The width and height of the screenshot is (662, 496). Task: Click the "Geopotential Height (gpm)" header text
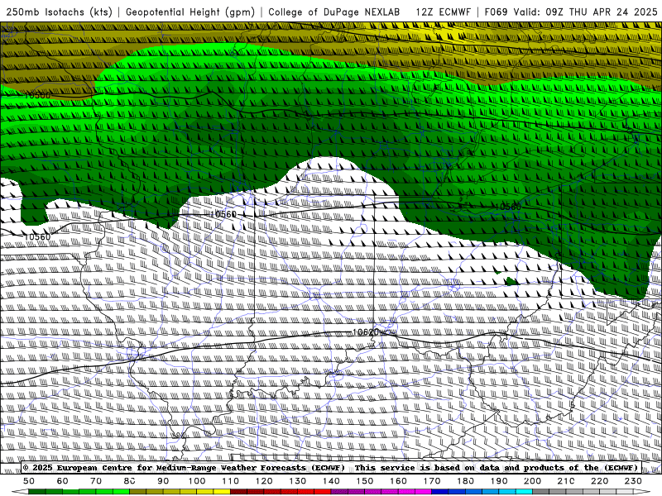(x=190, y=12)
